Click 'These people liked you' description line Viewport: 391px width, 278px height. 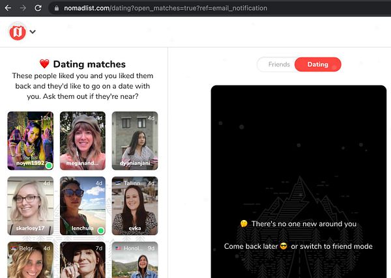[83, 76]
